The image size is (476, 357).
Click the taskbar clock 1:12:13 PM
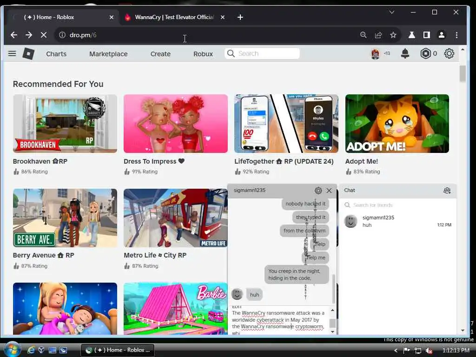click(x=456, y=350)
